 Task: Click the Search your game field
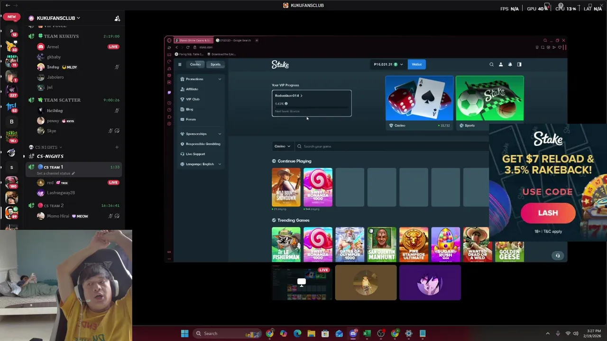(392, 146)
